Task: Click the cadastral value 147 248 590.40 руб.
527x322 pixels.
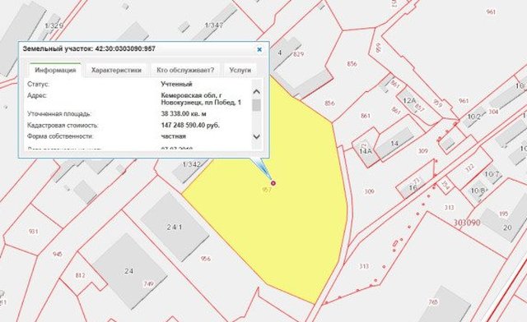Action: 190,125
